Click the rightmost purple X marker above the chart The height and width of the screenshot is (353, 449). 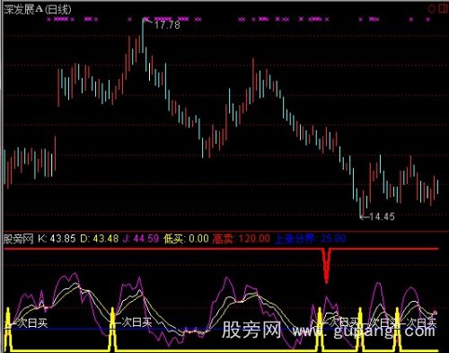[428, 20]
